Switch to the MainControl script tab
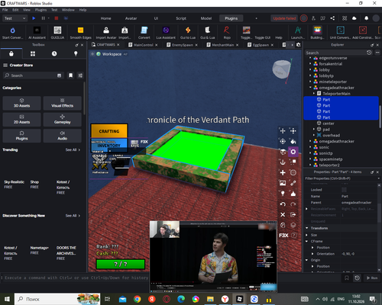This screenshot has height=305, width=382. pos(143,45)
